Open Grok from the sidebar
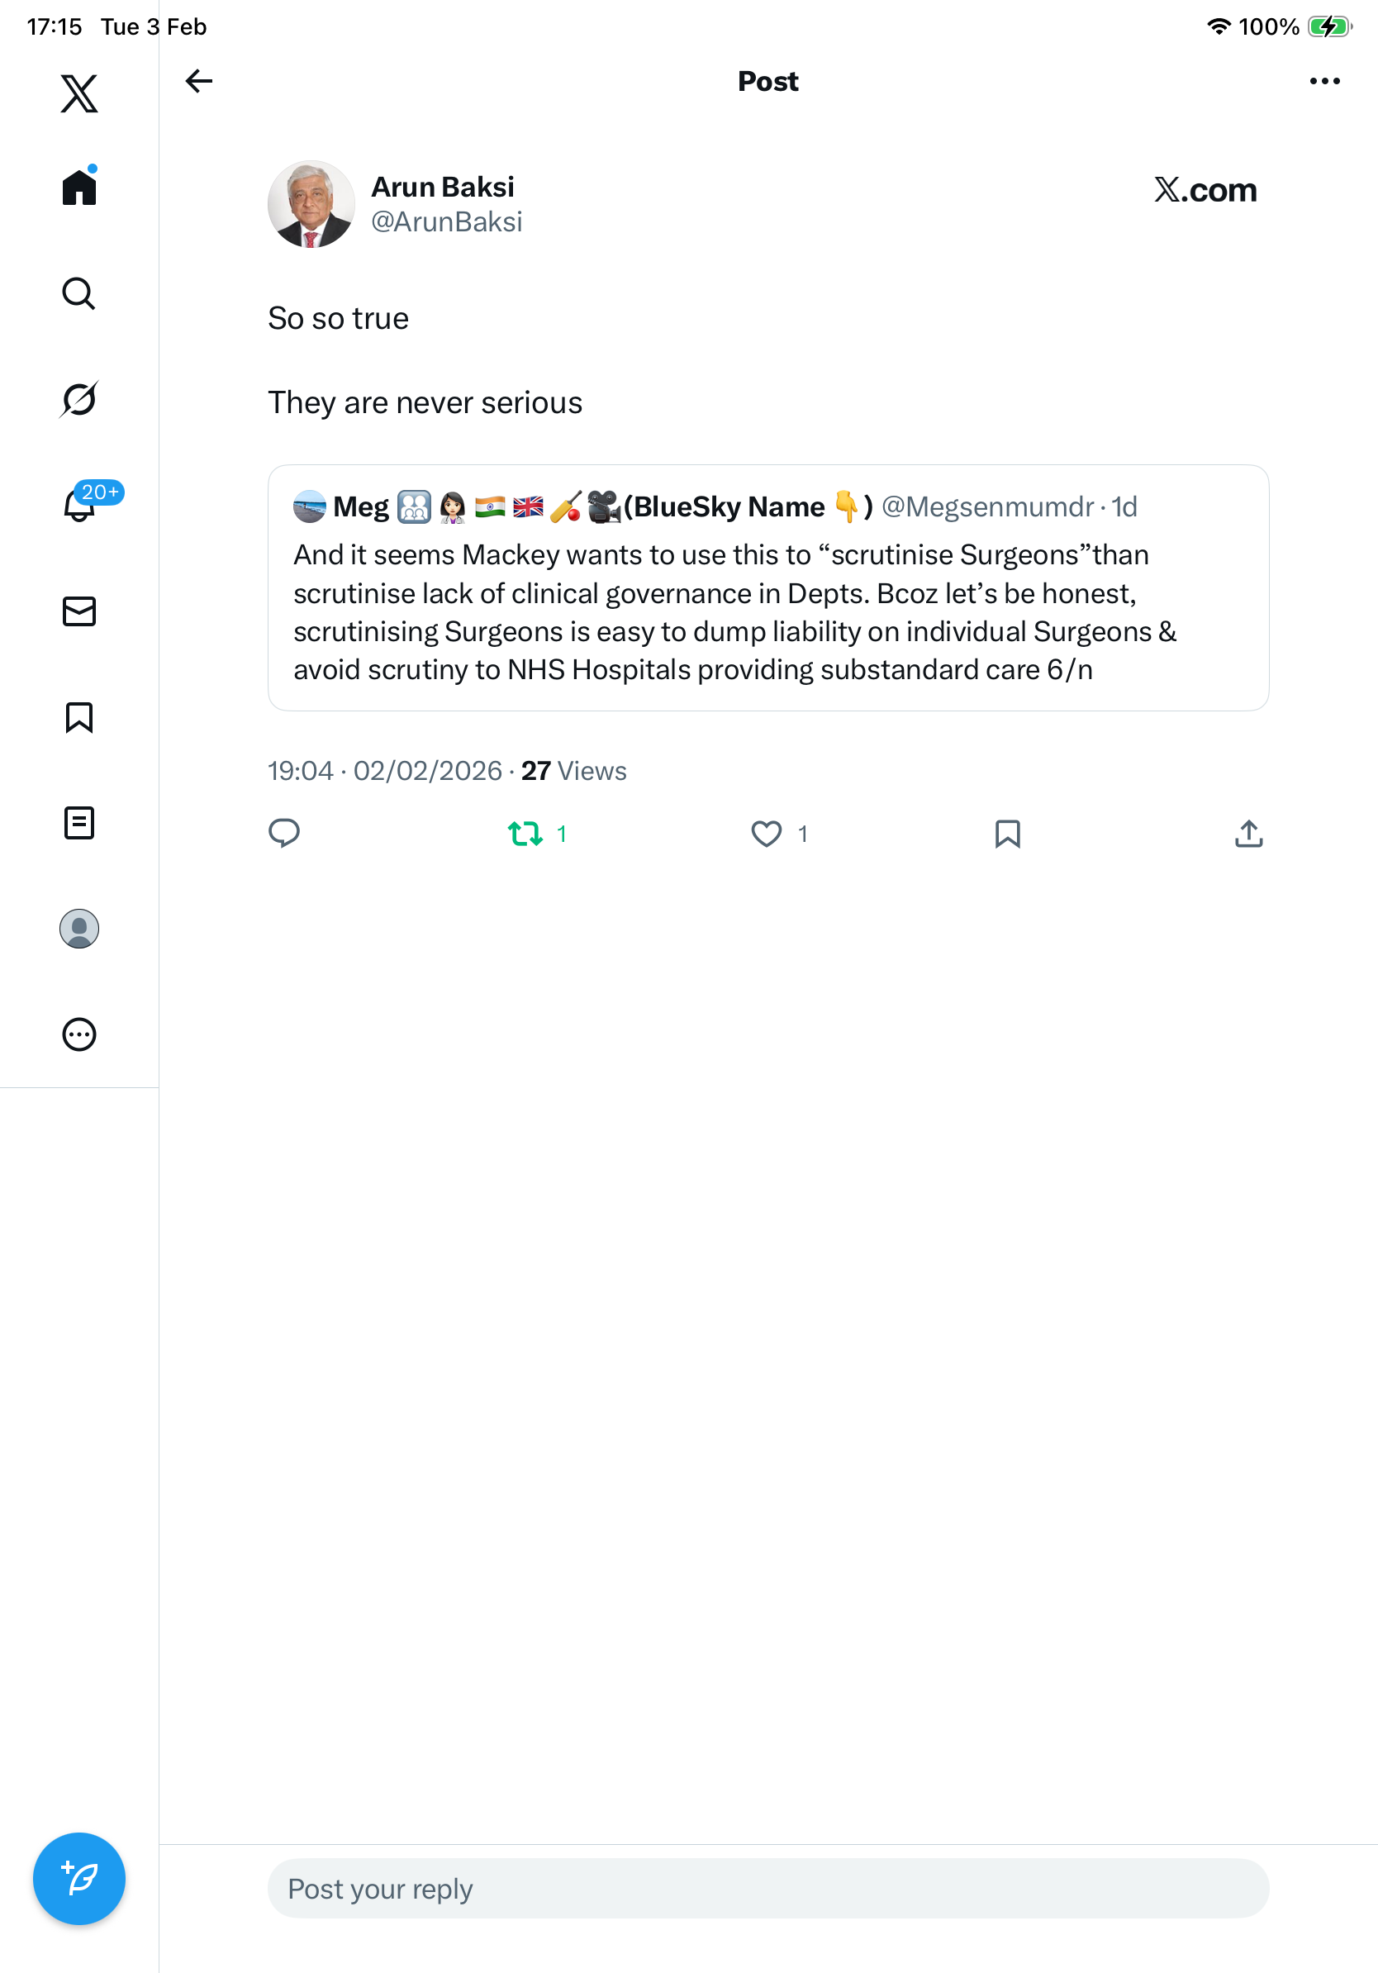The height and width of the screenshot is (1973, 1378). (x=79, y=399)
